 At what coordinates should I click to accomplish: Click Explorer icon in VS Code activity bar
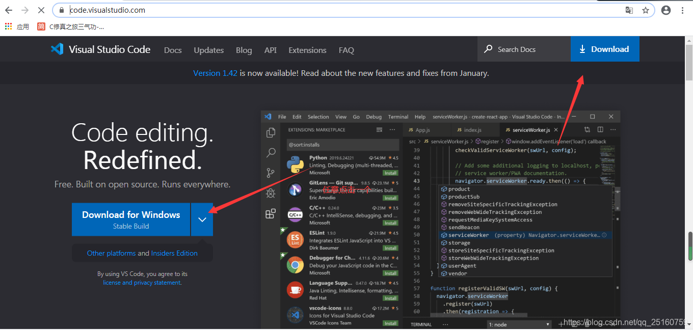(x=271, y=132)
